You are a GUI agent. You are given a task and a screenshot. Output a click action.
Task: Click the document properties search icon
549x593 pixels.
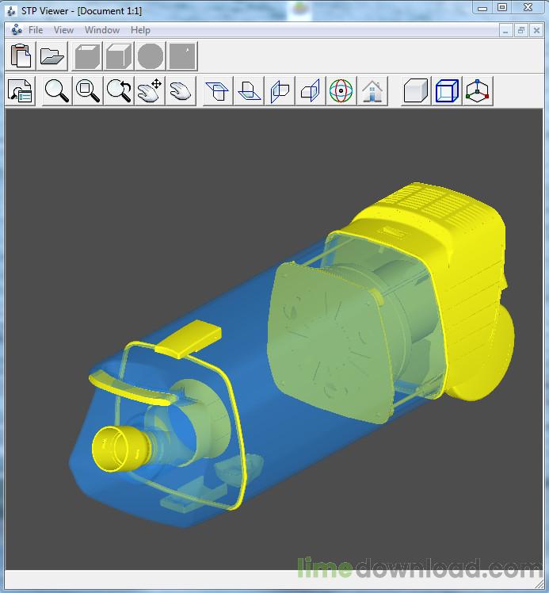coord(21,90)
